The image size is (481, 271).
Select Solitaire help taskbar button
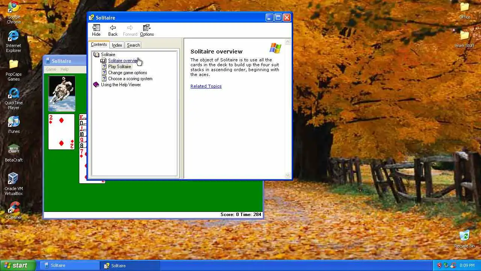pyautogui.click(x=130, y=265)
